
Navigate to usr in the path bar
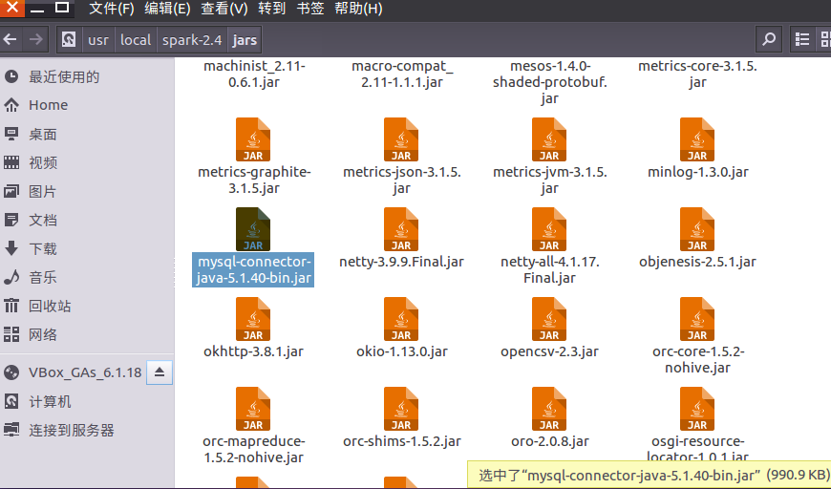(98, 40)
